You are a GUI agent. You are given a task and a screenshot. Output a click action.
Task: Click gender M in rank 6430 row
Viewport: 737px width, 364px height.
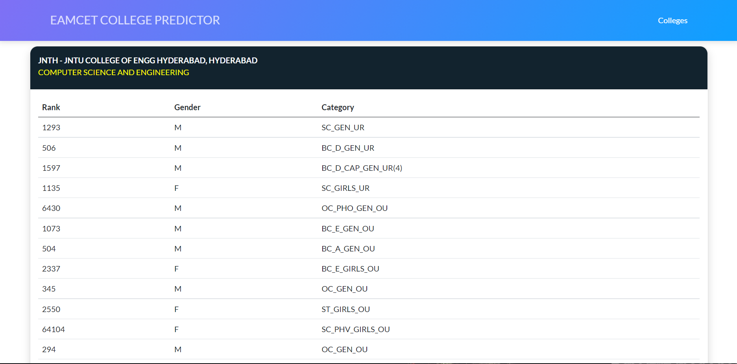[178, 208]
